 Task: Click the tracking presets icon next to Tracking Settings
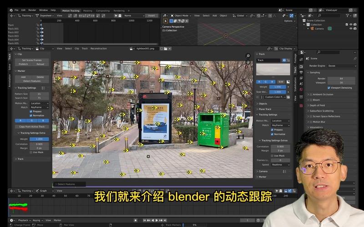[43, 88]
